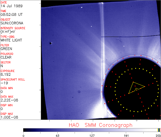The width and height of the screenshot is (161, 137).
Task: Click the red FILTER label
Action: [5, 45]
